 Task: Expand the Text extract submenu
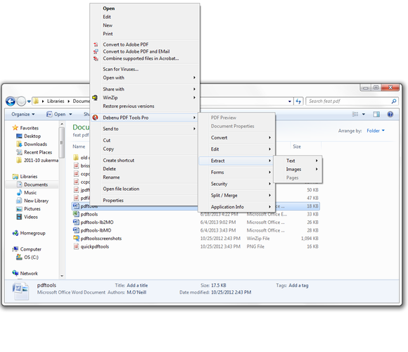tap(317, 161)
